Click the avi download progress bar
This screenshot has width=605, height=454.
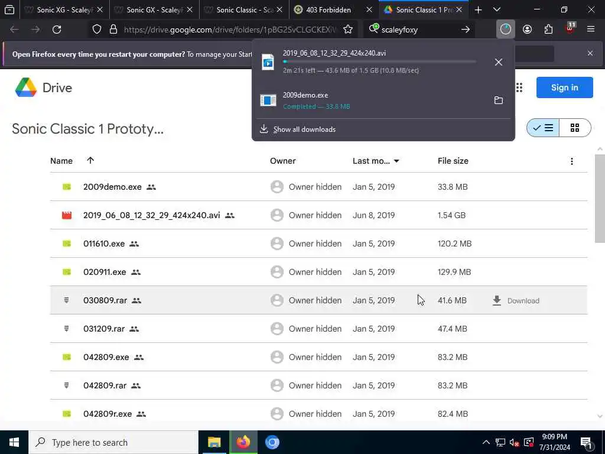click(x=379, y=61)
